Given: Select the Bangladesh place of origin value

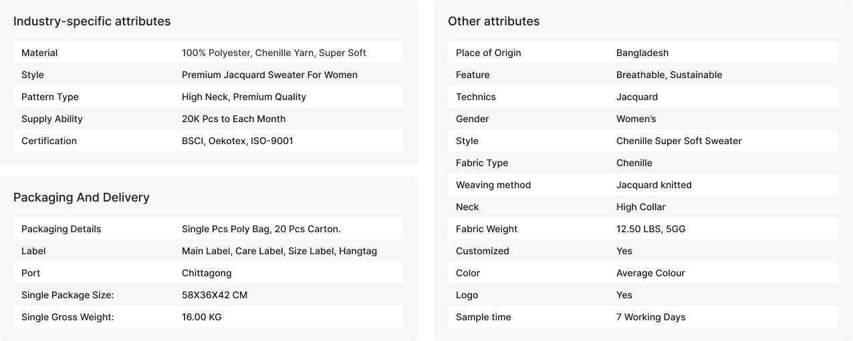Looking at the screenshot, I should [x=642, y=53].
